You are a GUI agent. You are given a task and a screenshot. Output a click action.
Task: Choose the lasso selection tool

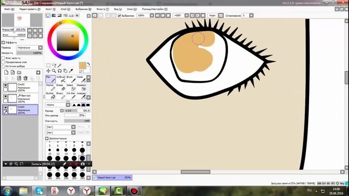pyautogui.click(x=54, y=65)
